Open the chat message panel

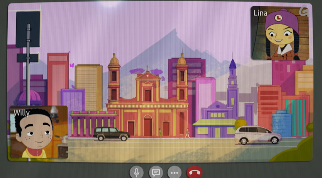156,172
